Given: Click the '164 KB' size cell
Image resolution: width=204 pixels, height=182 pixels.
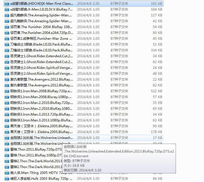Looking at the screenshot, I should 156,9.
